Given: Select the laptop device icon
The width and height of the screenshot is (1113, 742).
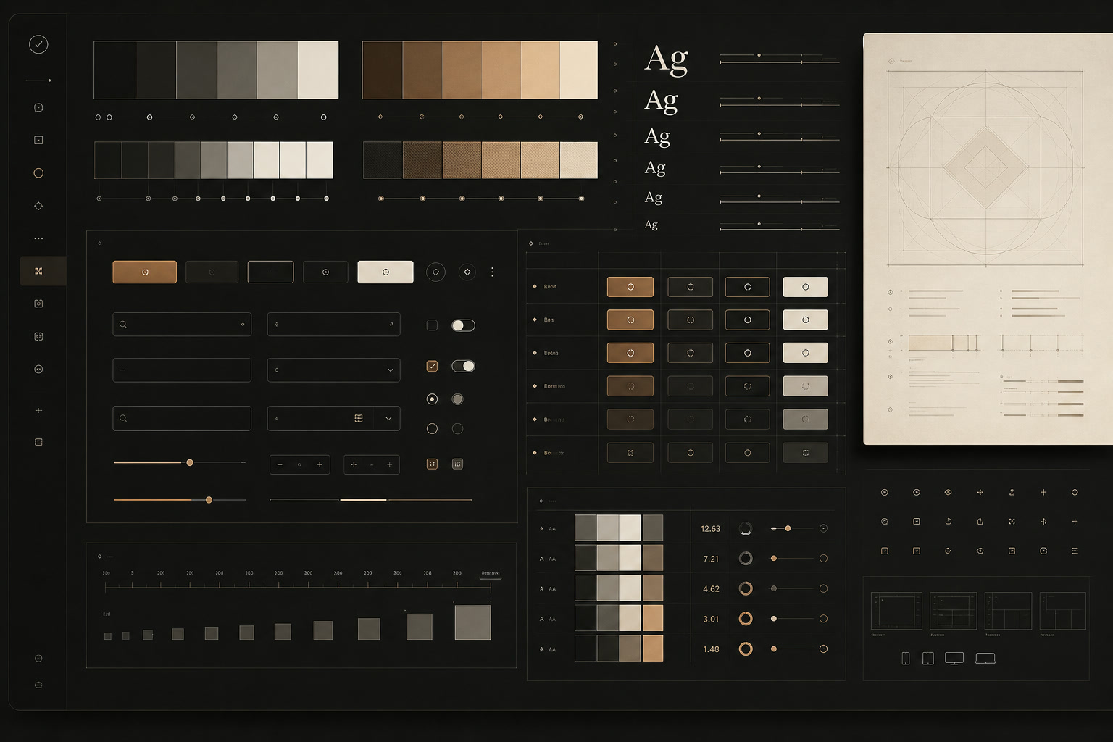Looking at the screenshot, I should (985, 658).
